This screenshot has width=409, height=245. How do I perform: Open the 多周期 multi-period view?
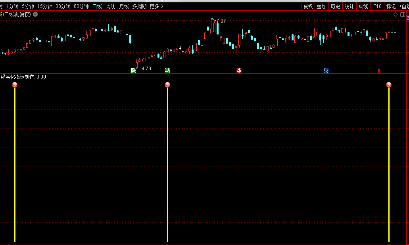coord(139,6)
